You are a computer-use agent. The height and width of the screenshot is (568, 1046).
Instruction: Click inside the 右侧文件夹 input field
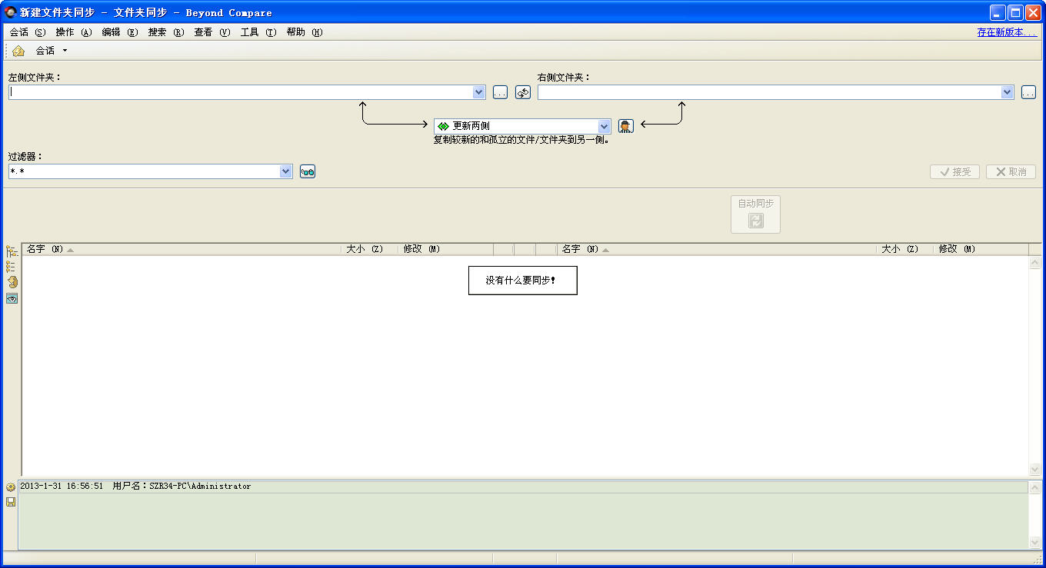[769, 92]
